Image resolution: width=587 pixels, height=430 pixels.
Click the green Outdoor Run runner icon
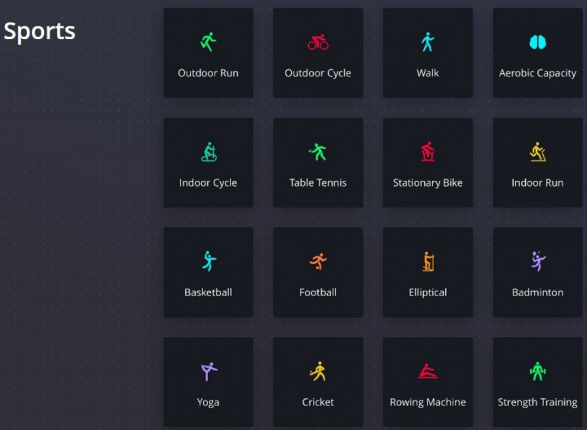[208, 42]
